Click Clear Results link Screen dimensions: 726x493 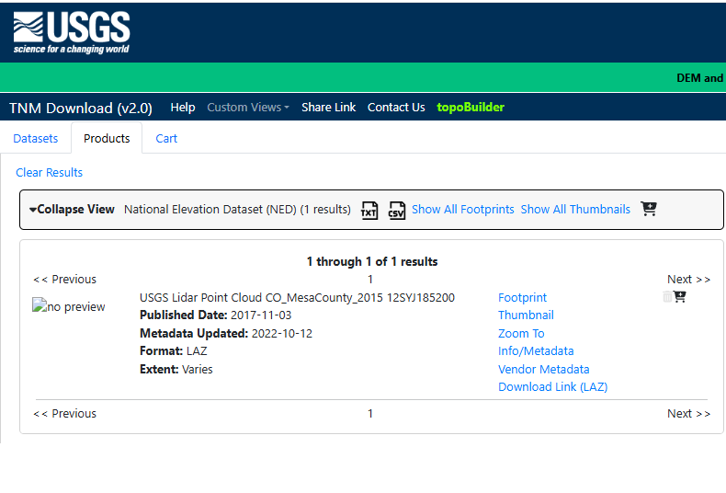[x=50, y=172]
